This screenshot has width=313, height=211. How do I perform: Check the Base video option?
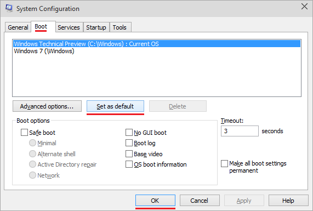(129, 153)
